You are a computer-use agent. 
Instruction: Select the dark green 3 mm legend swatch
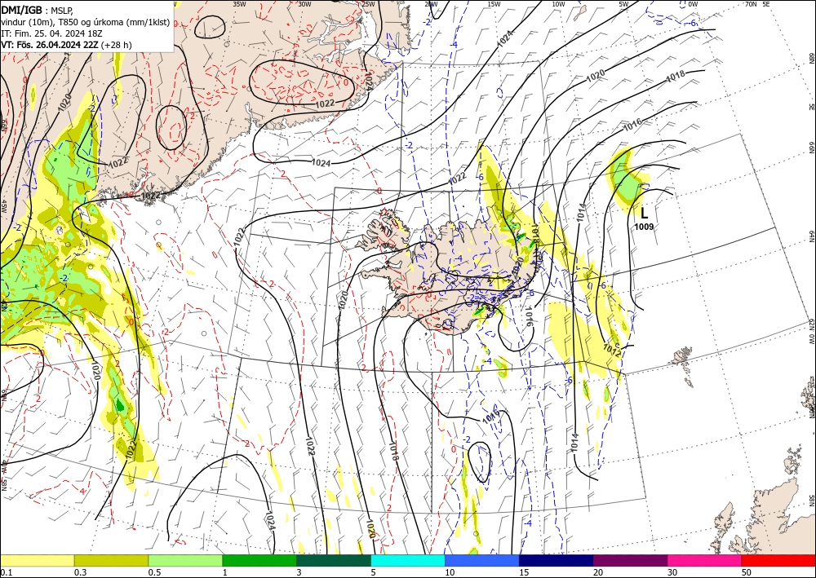(x=334, y=560)
